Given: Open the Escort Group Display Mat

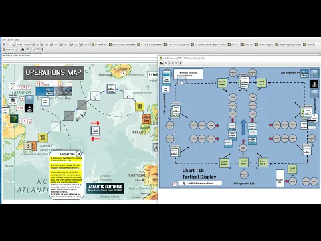Looking at the screenshot, I should click(122, 44).
